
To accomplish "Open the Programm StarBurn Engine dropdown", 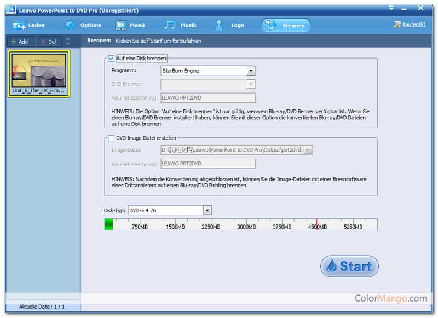I will click(251, 71).
